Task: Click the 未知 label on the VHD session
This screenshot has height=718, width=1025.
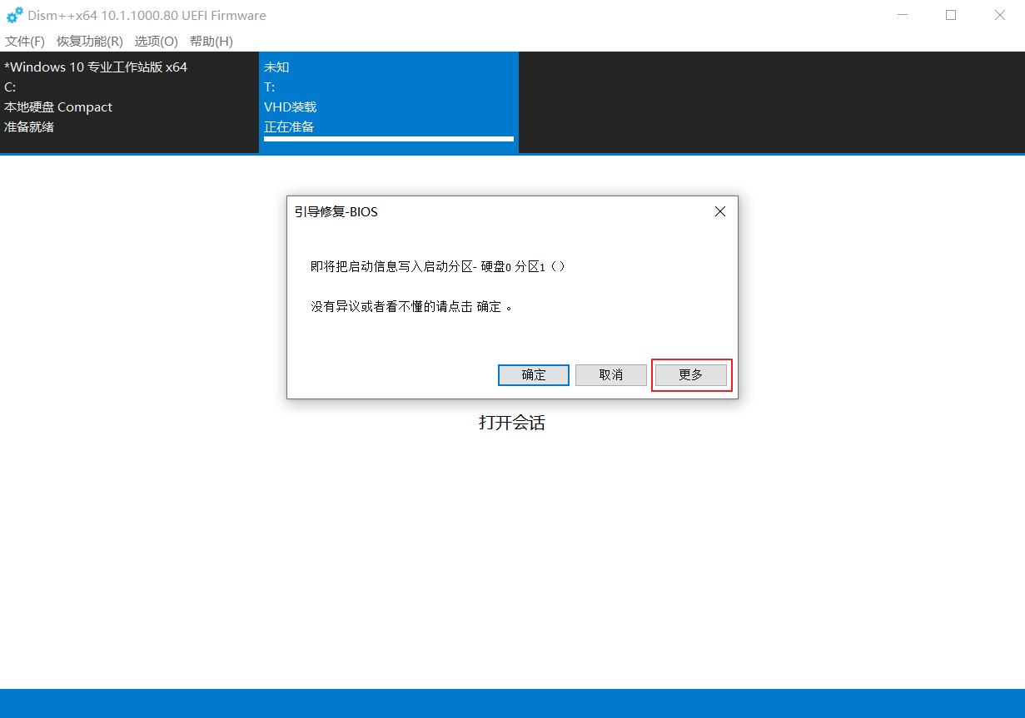Action: tap(276, 67)
